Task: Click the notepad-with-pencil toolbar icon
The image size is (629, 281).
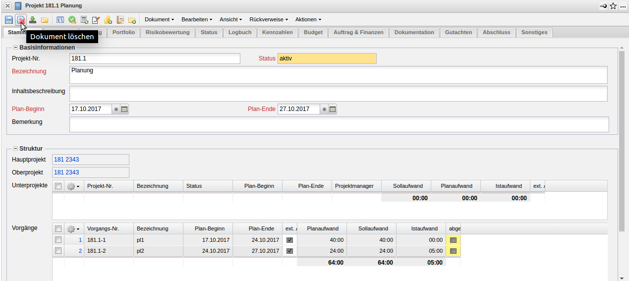Action: 120,20
